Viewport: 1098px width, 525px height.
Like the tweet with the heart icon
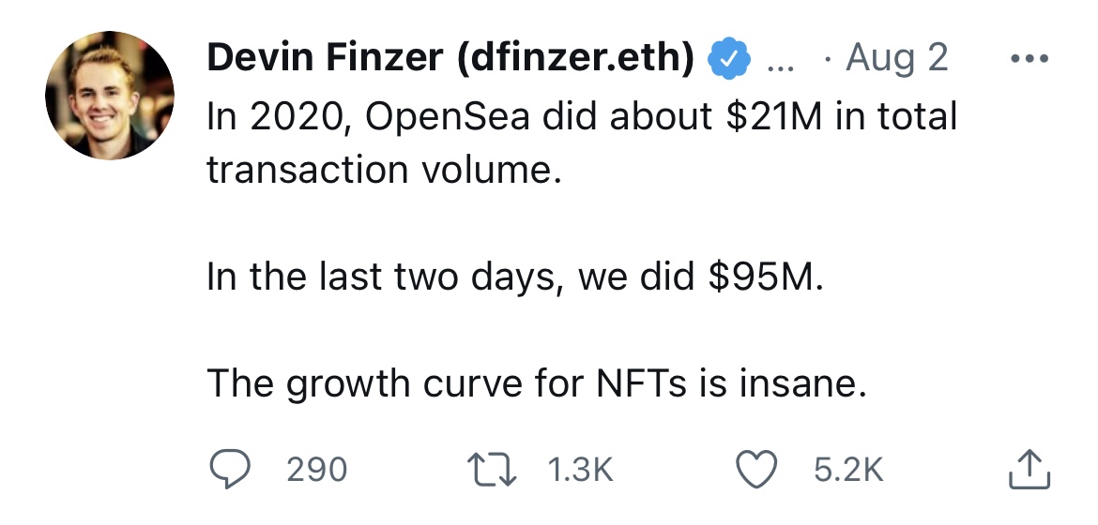point(756,469)
